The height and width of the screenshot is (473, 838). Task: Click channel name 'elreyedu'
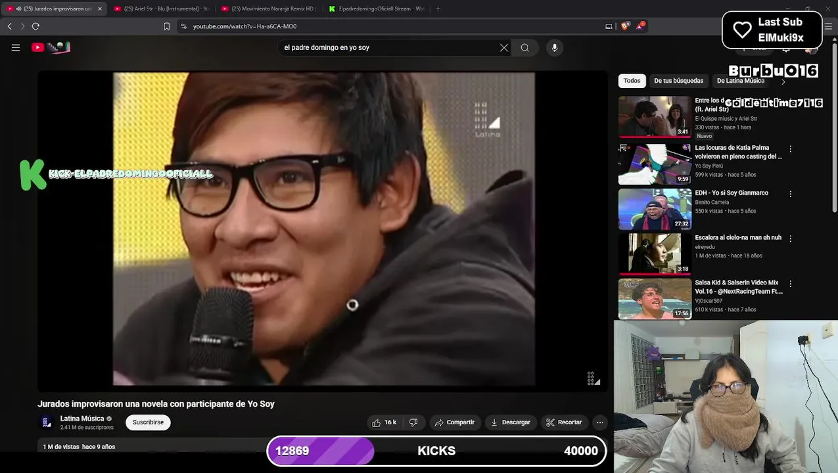point(705,247)
